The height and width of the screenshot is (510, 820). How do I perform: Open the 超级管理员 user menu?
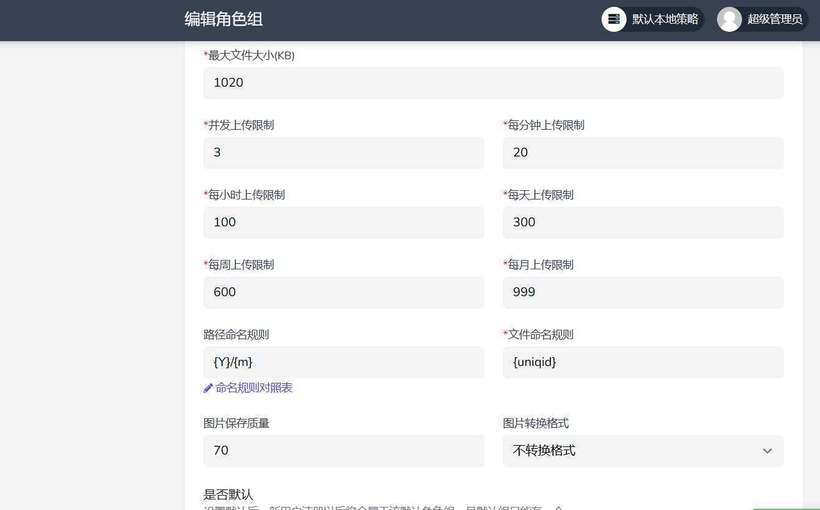pyautogui.click(x=763, y=19)
